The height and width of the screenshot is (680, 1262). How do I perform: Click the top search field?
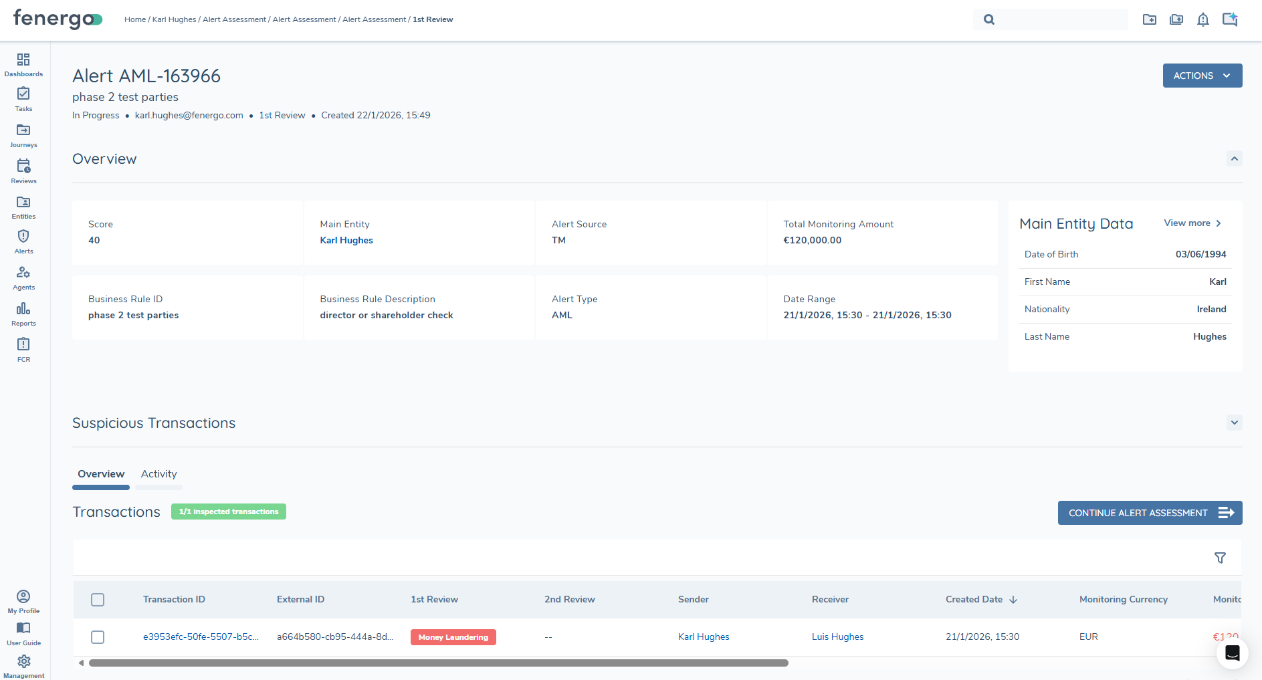1060,19
